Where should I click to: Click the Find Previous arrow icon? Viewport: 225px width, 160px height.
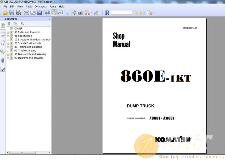[x=136, y=13]
